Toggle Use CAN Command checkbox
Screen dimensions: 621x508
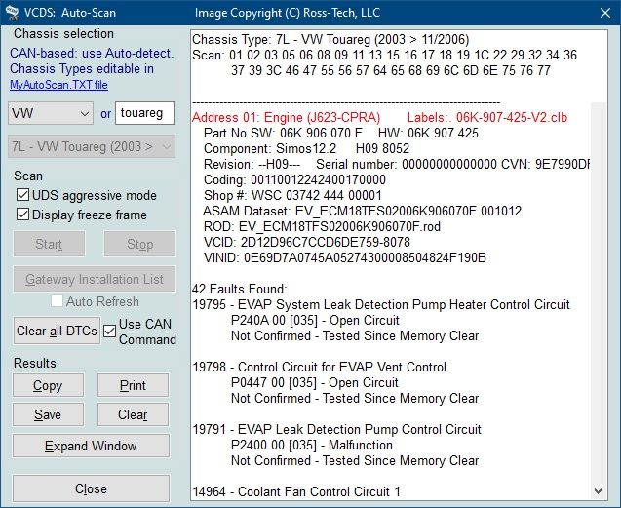click(110, 331)
